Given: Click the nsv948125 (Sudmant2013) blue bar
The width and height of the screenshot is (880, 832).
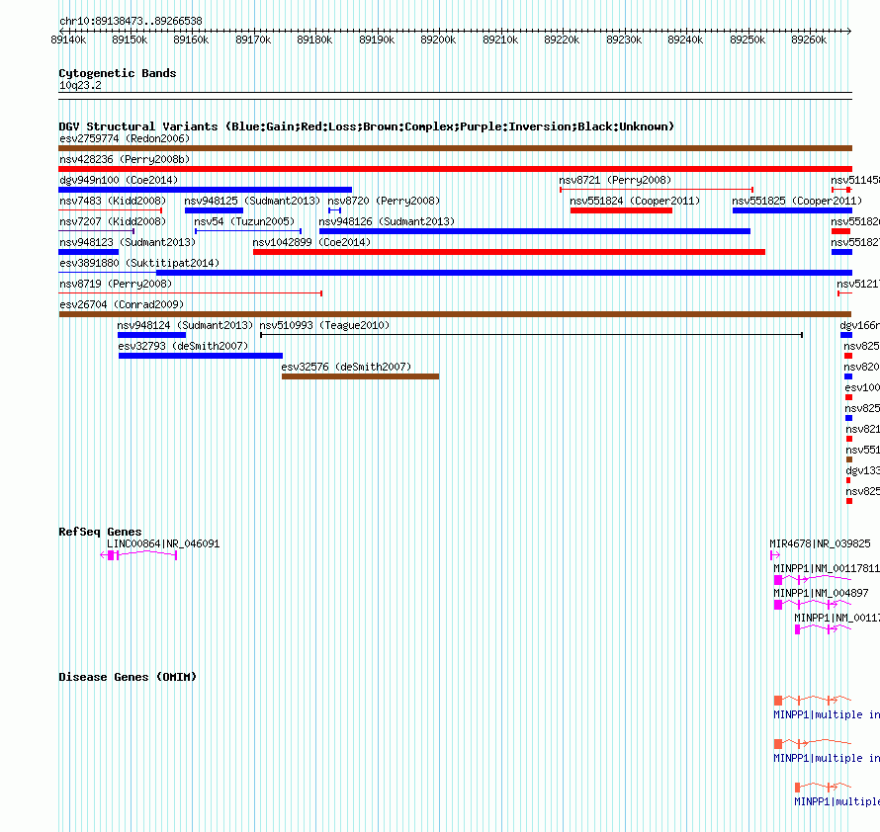Looking at the screenshot, I should [214, 210].
